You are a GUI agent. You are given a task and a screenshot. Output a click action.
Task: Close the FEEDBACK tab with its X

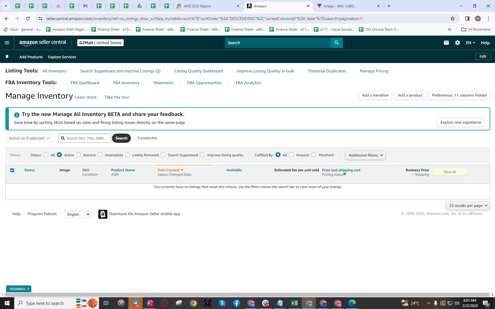[x=28, y=289]
